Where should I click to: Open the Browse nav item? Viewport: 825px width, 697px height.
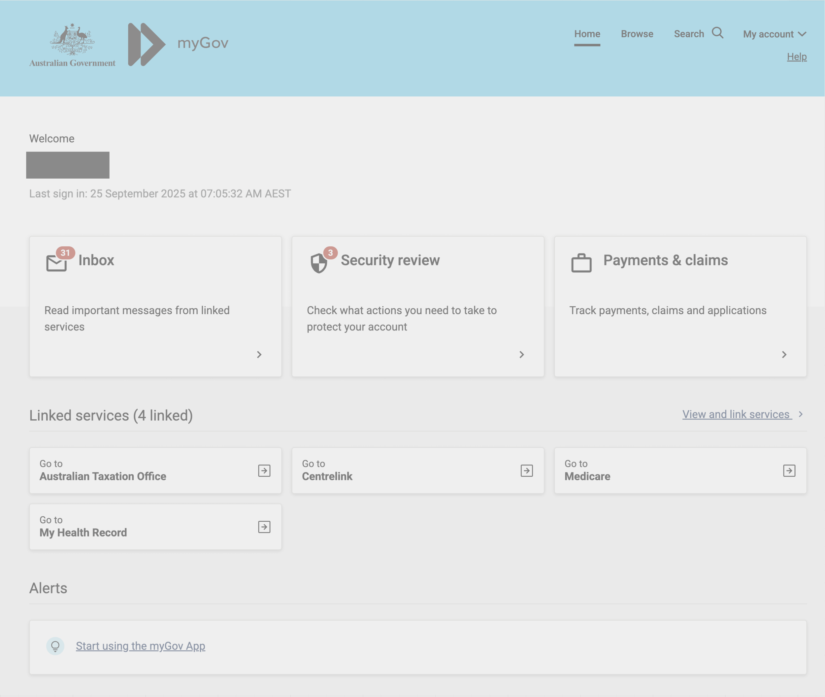coord(637,34)
